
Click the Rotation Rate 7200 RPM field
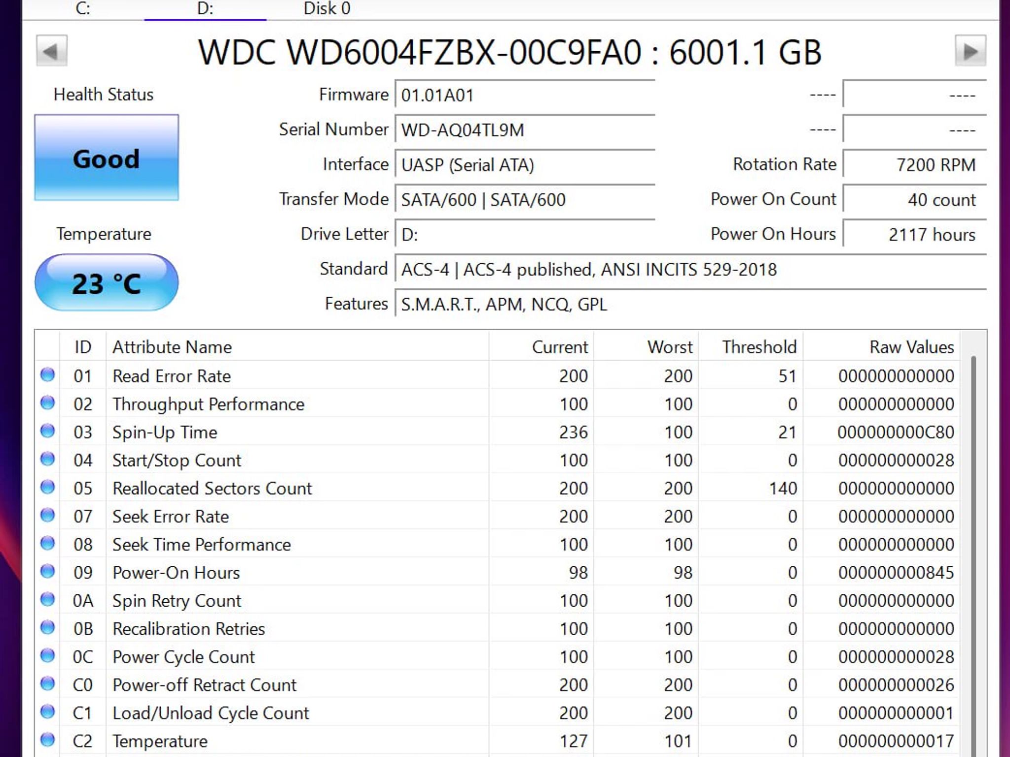[x=915, y=165]
